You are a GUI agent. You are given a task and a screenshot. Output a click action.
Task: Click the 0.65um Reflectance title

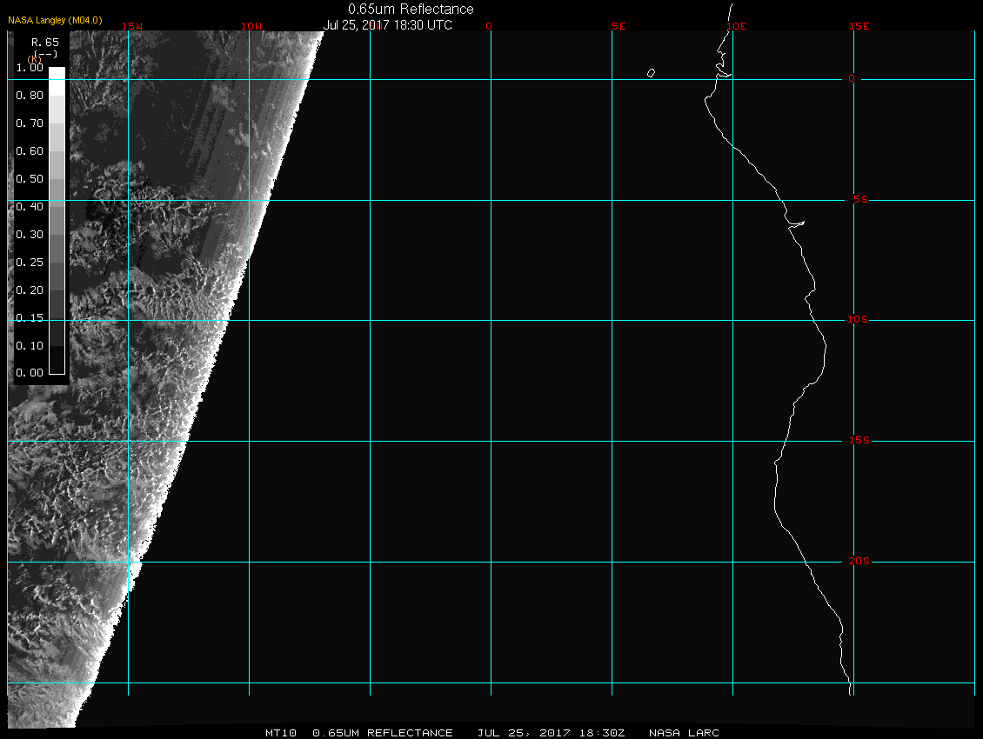point(411,10)
